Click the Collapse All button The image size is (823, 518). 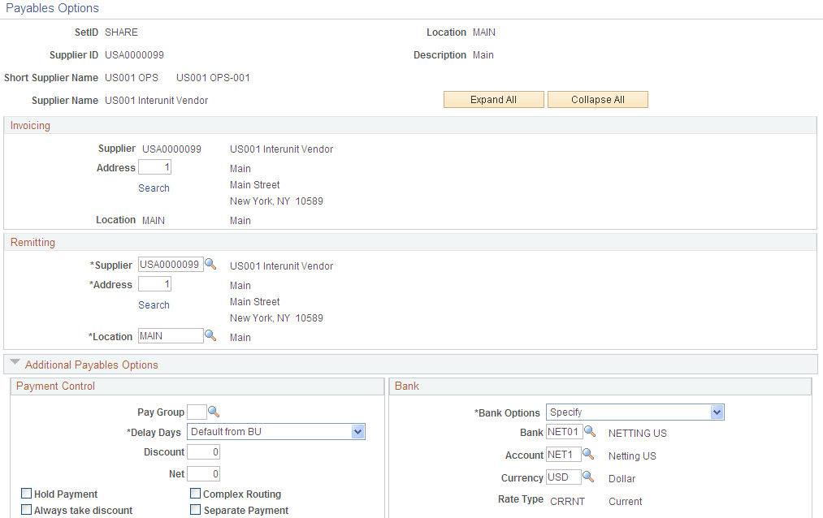pos(597,99)
